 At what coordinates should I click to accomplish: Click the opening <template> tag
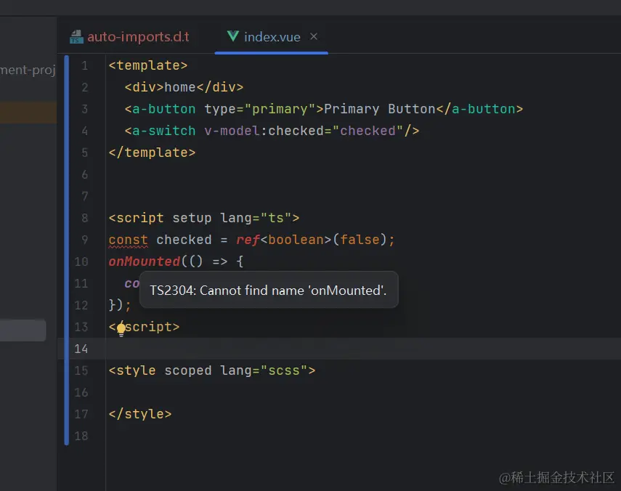coord(148,65)
